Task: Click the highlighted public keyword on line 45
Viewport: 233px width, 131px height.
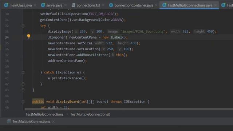Action: (38, 102)
